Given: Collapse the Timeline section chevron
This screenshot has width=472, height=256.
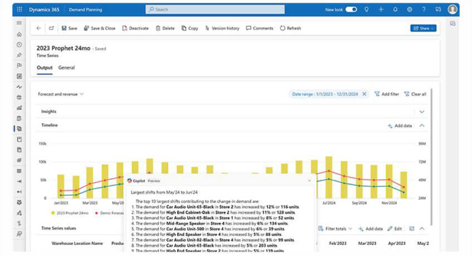Looking at the screenshot, I should pyautogui.click(x=422, y=126).
